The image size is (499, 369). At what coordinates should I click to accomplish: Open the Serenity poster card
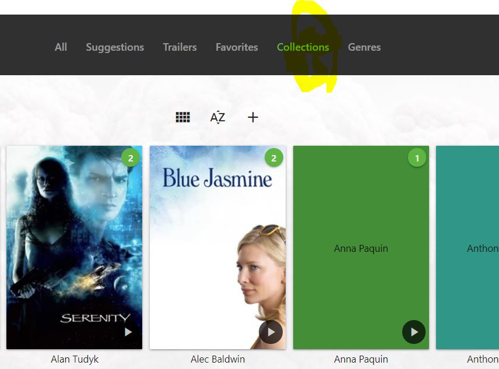click(75, 248)
